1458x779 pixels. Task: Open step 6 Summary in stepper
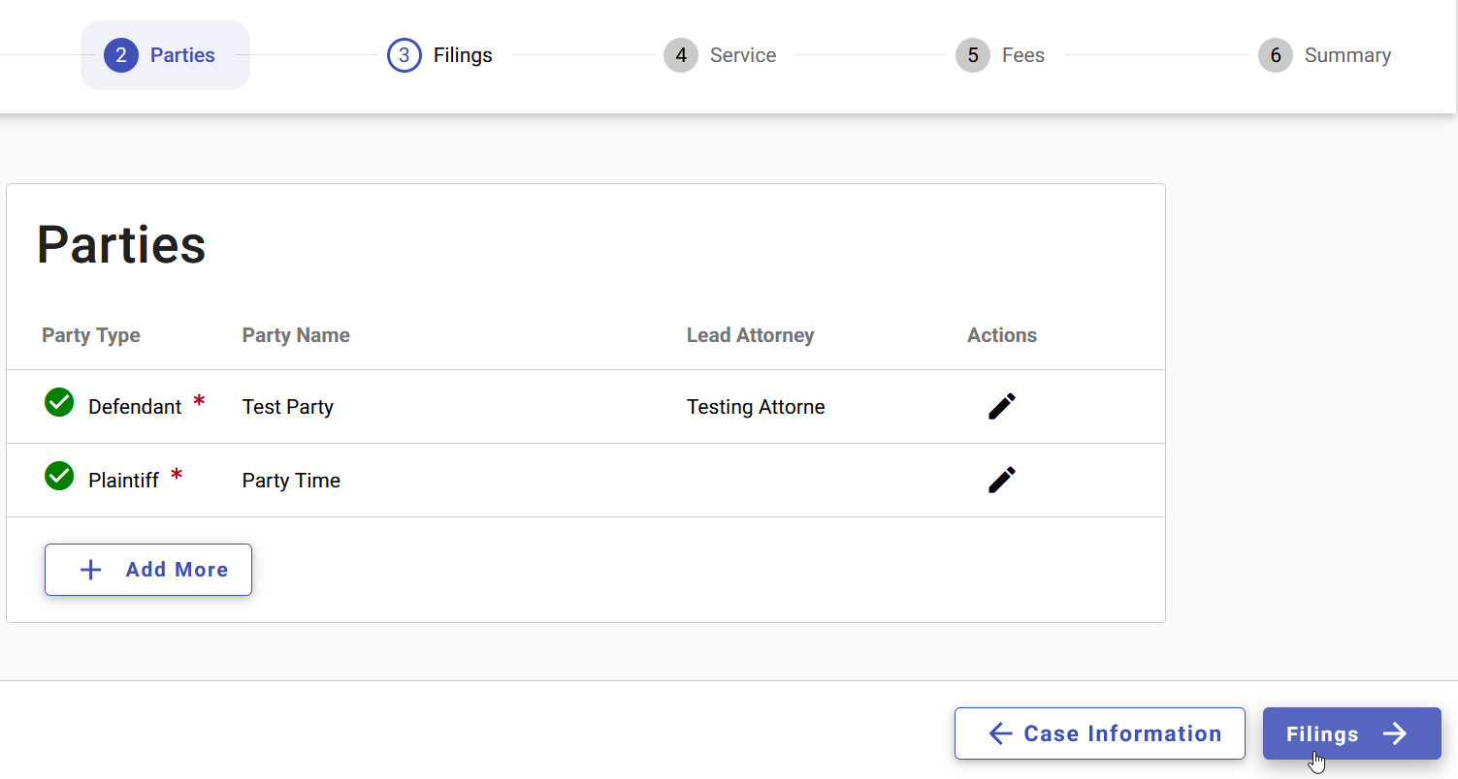point(1325,55)
